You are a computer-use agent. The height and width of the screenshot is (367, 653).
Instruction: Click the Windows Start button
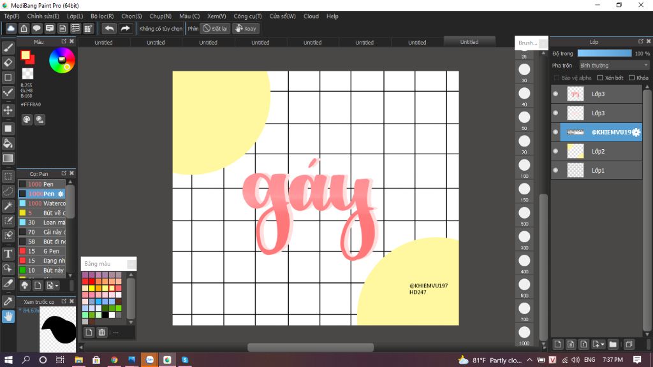[x=8, y=360]
